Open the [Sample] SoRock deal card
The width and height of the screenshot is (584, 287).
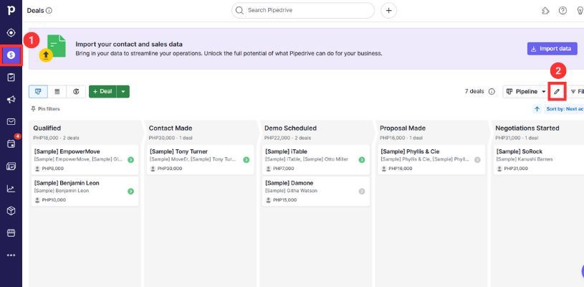pos(539,160)
